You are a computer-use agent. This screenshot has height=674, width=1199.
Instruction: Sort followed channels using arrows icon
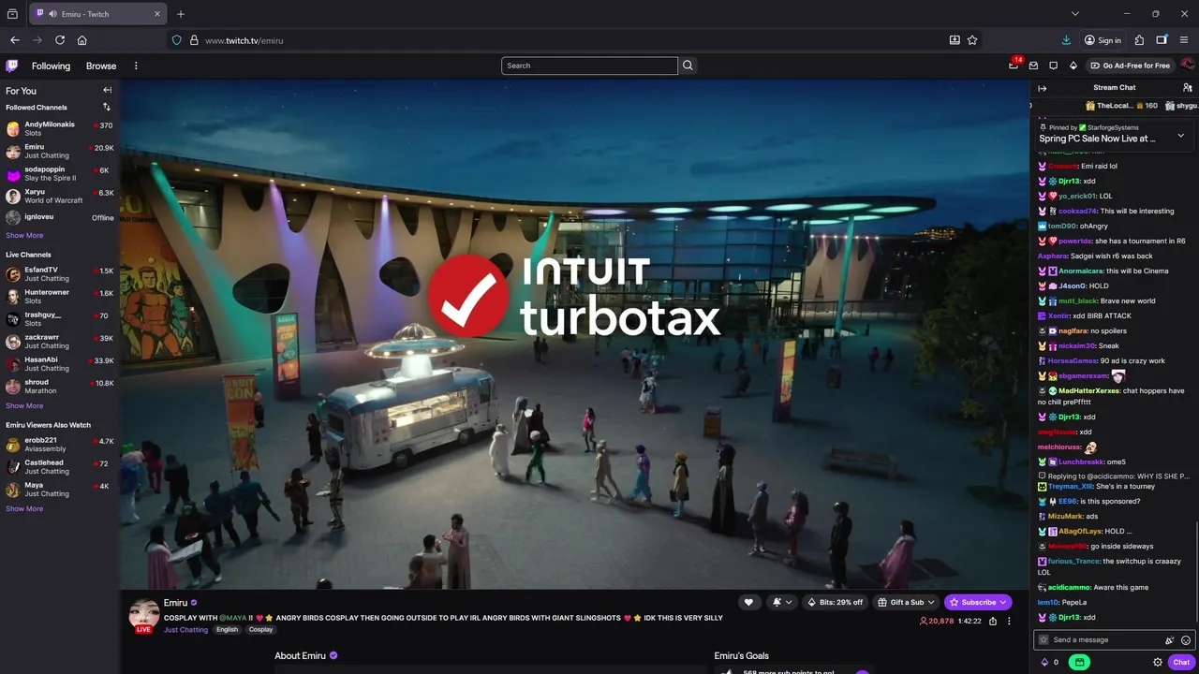tap(107, 107)
